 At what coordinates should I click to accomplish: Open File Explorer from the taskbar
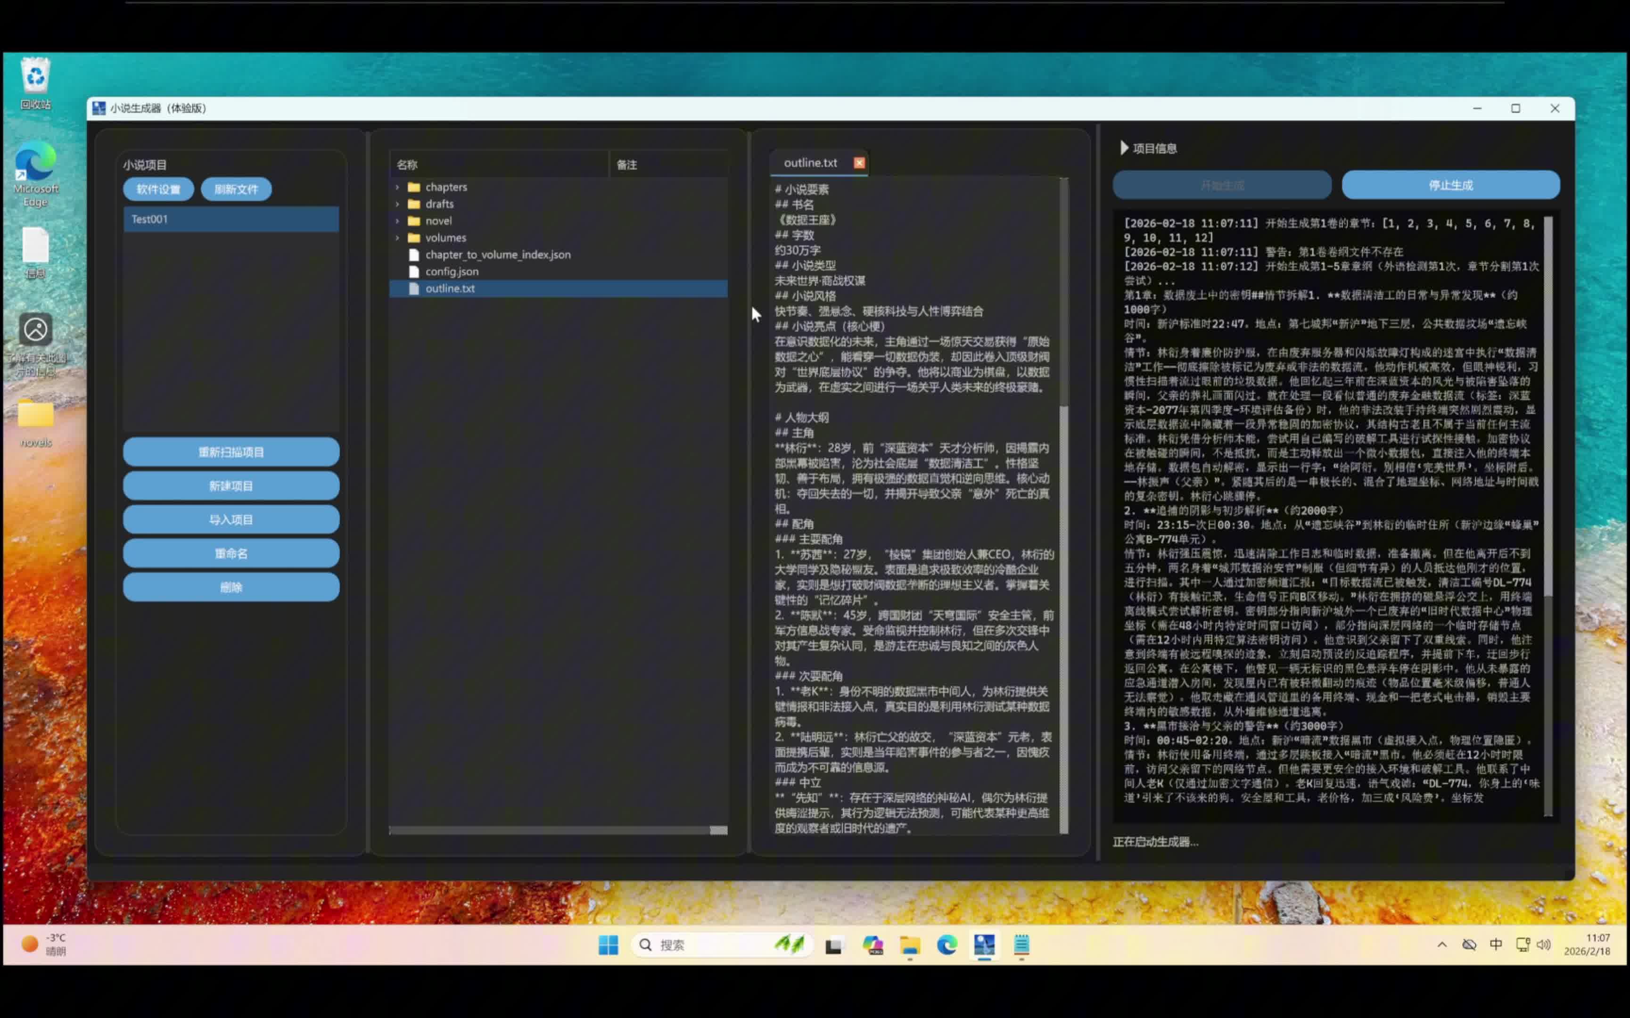tap(910, 944)
